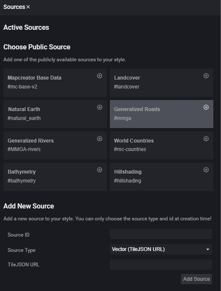Screen dimensions: 221x291
Task: Click the TileJSON URL label
Action: click(x=23, y=265)
